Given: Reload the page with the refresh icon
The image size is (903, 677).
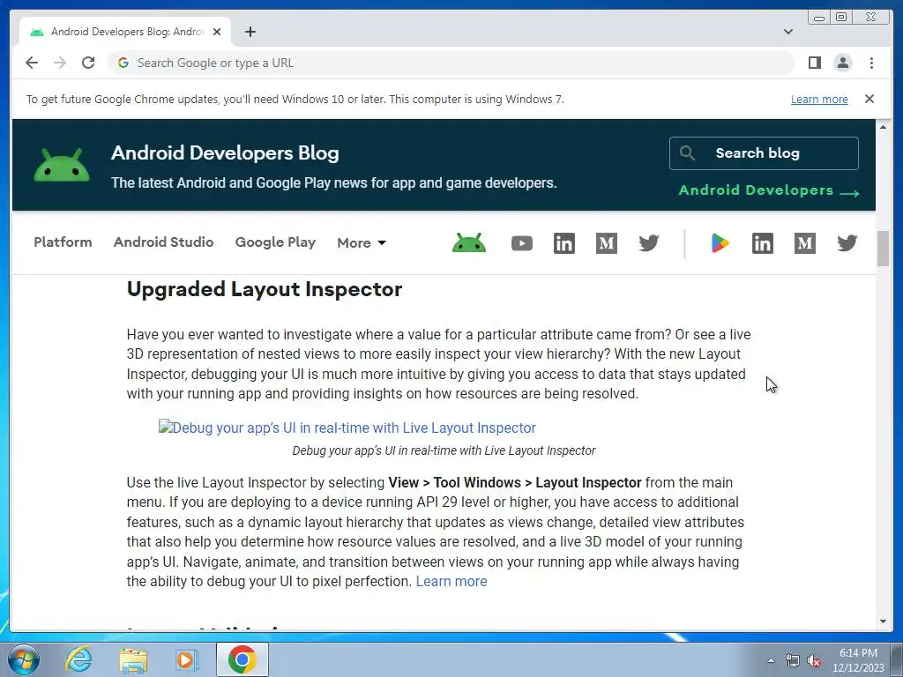Looking at the screenshot, I should pyautogui.click(x=88, y=63).
